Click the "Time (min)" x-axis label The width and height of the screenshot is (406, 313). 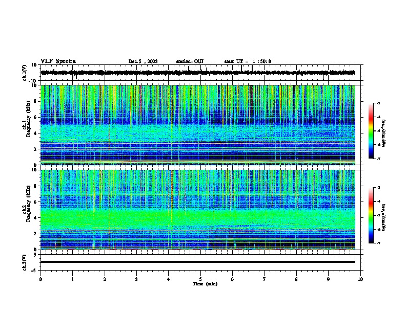tap(205, 284)
